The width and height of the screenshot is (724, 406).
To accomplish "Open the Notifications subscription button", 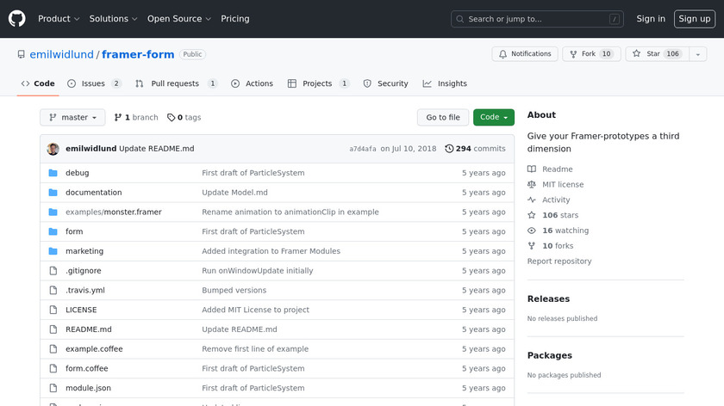I will point(525,54).
